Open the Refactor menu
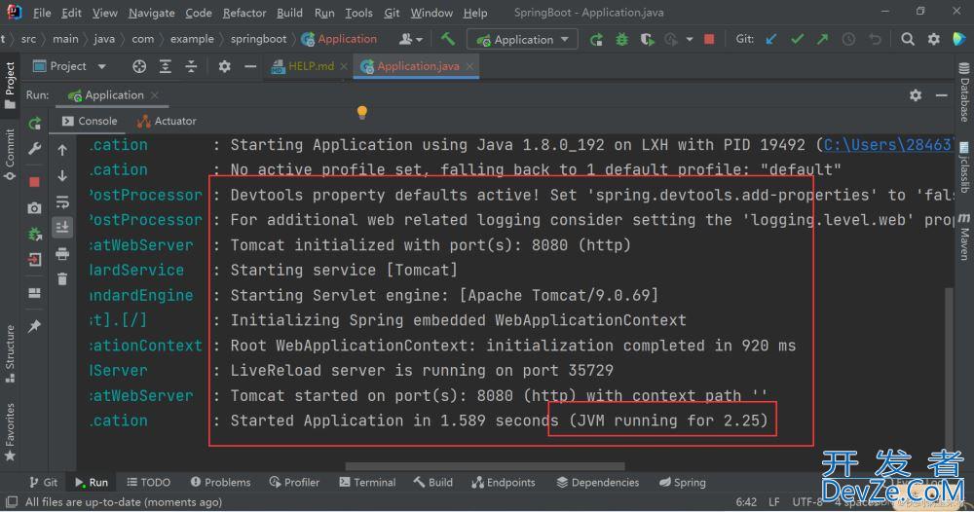 click(x=244, y=13)
